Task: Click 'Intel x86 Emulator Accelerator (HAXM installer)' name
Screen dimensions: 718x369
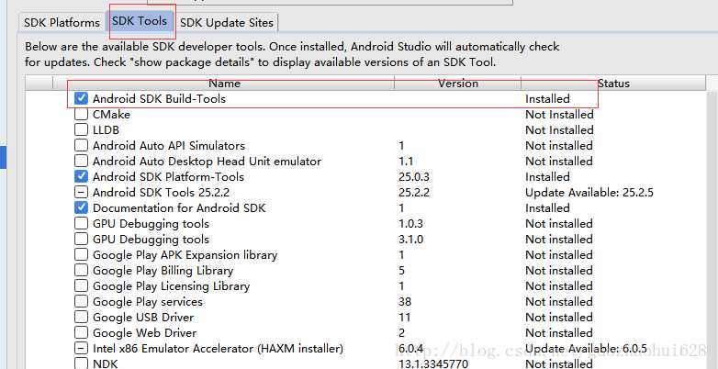Action: [218, 349]
